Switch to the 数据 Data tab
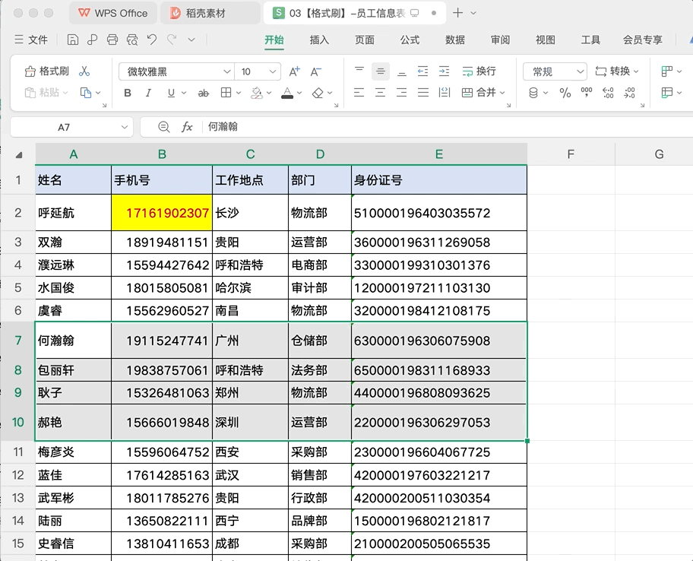 click(454, 40)
